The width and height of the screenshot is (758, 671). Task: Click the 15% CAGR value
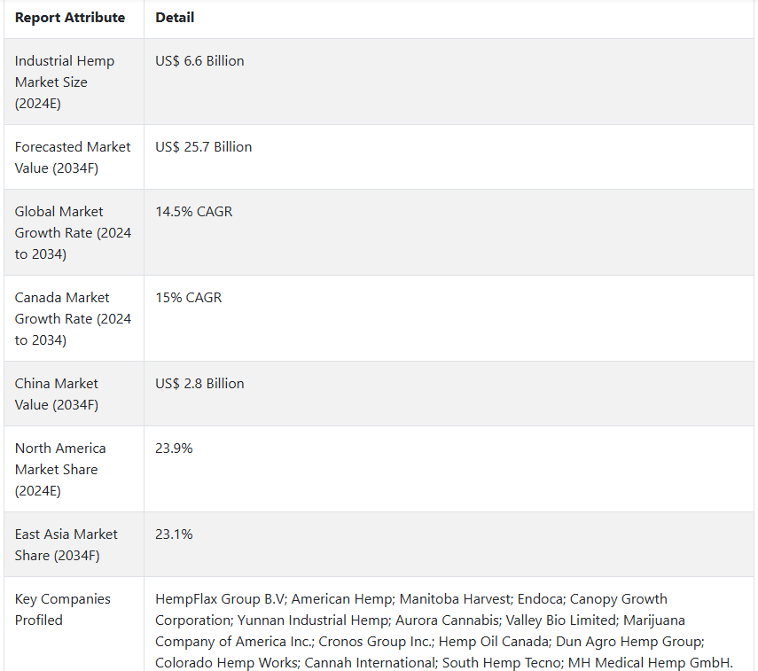[x=188, y=298]
